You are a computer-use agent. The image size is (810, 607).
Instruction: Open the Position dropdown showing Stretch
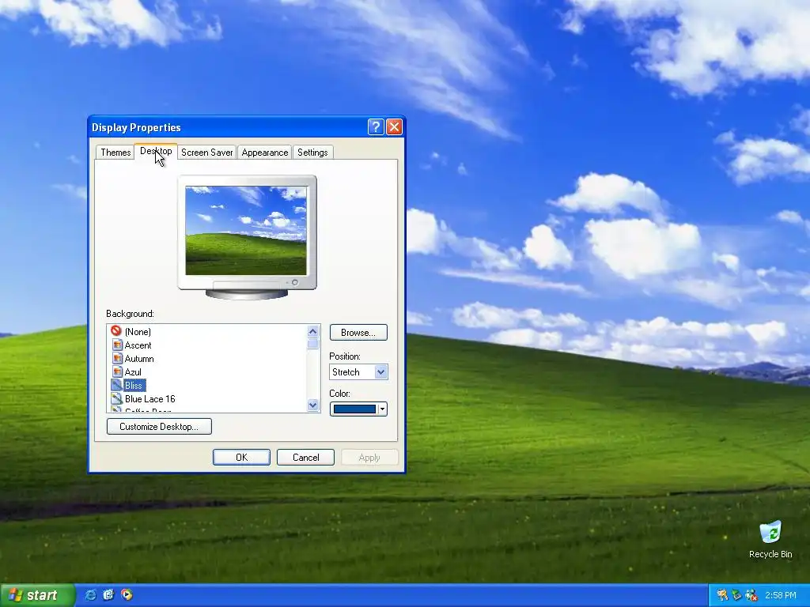[358, 371]
